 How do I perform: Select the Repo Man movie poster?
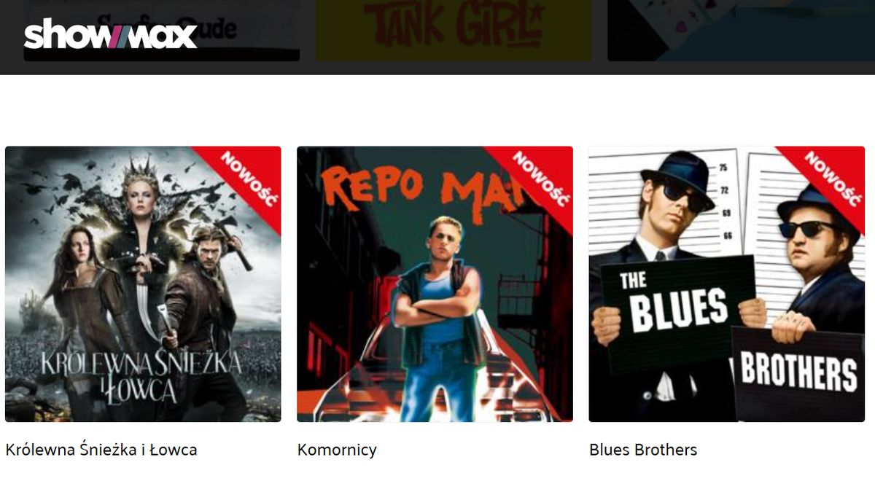(435, 284)
